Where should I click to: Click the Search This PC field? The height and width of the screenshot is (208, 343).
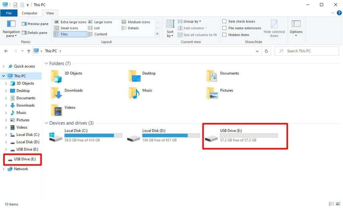pyautogui.click(x=307, y=51)
